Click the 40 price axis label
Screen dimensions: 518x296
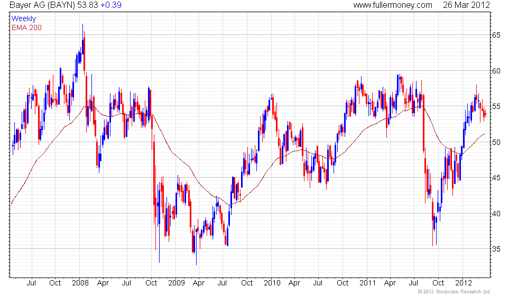[x=496, y=214]
